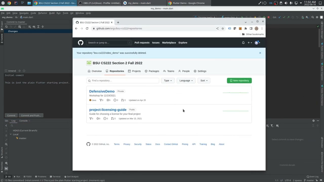This screenshot has width=324, height=182.
Task: Open a new Chrome tab with plus
Action: 118,22
